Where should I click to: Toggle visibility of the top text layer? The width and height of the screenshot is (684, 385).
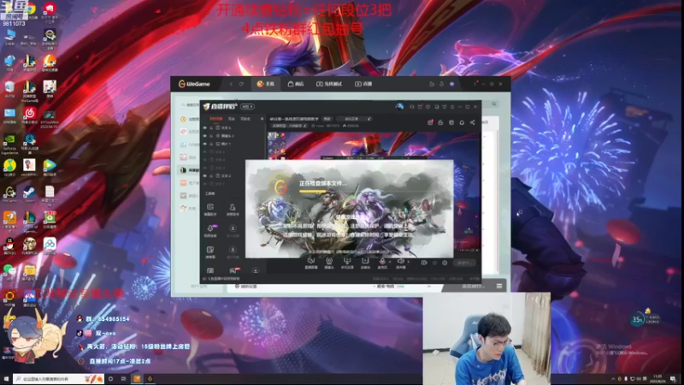(204, 127)
